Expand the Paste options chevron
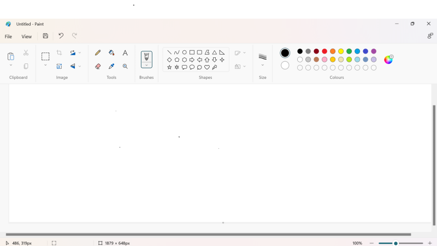The width and height of the screenshot is (437, 246). coord(11,65)
